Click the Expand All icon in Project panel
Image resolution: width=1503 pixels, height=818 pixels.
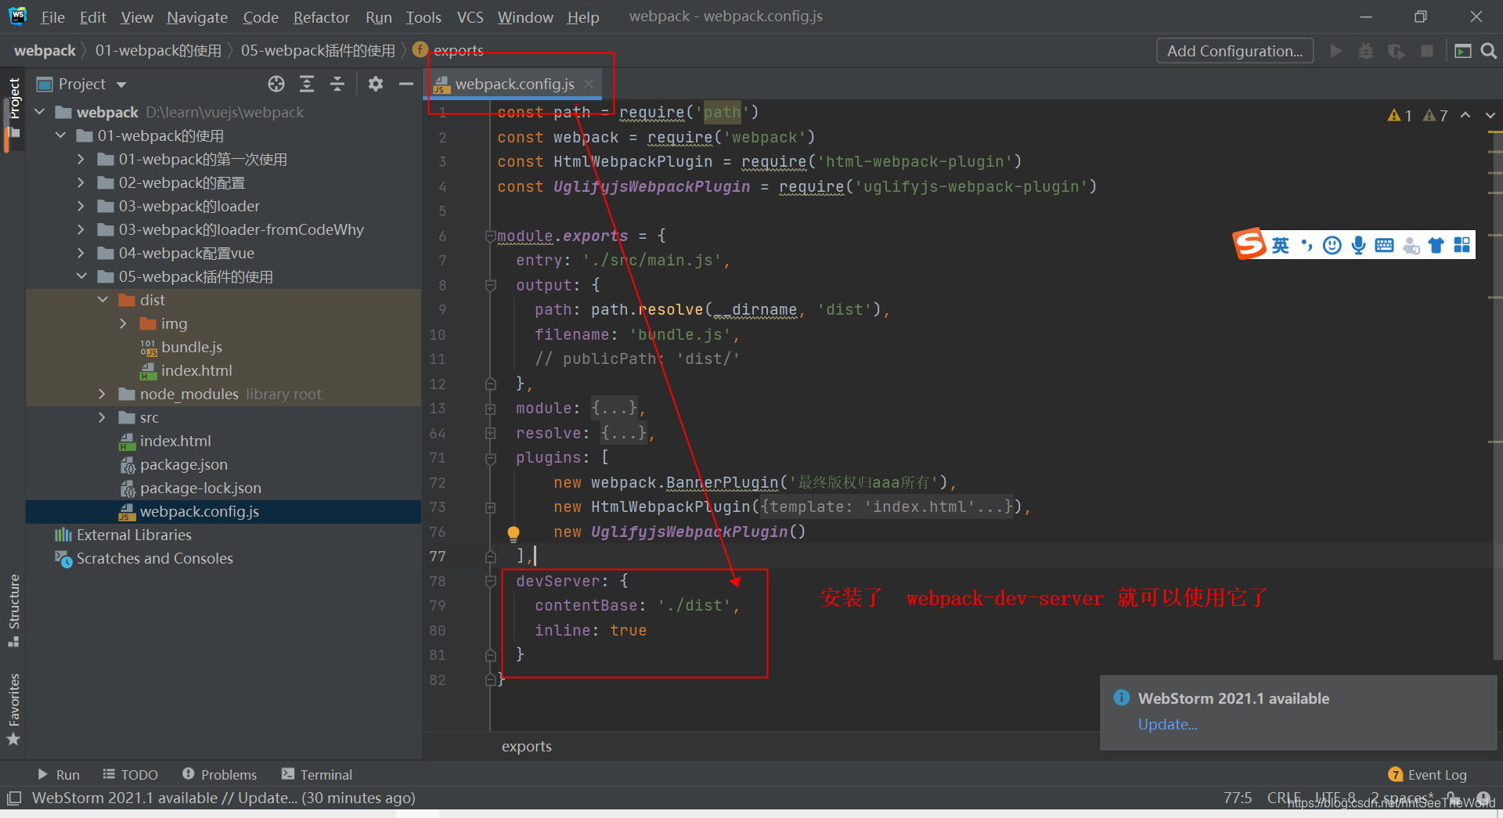point(307,84)
